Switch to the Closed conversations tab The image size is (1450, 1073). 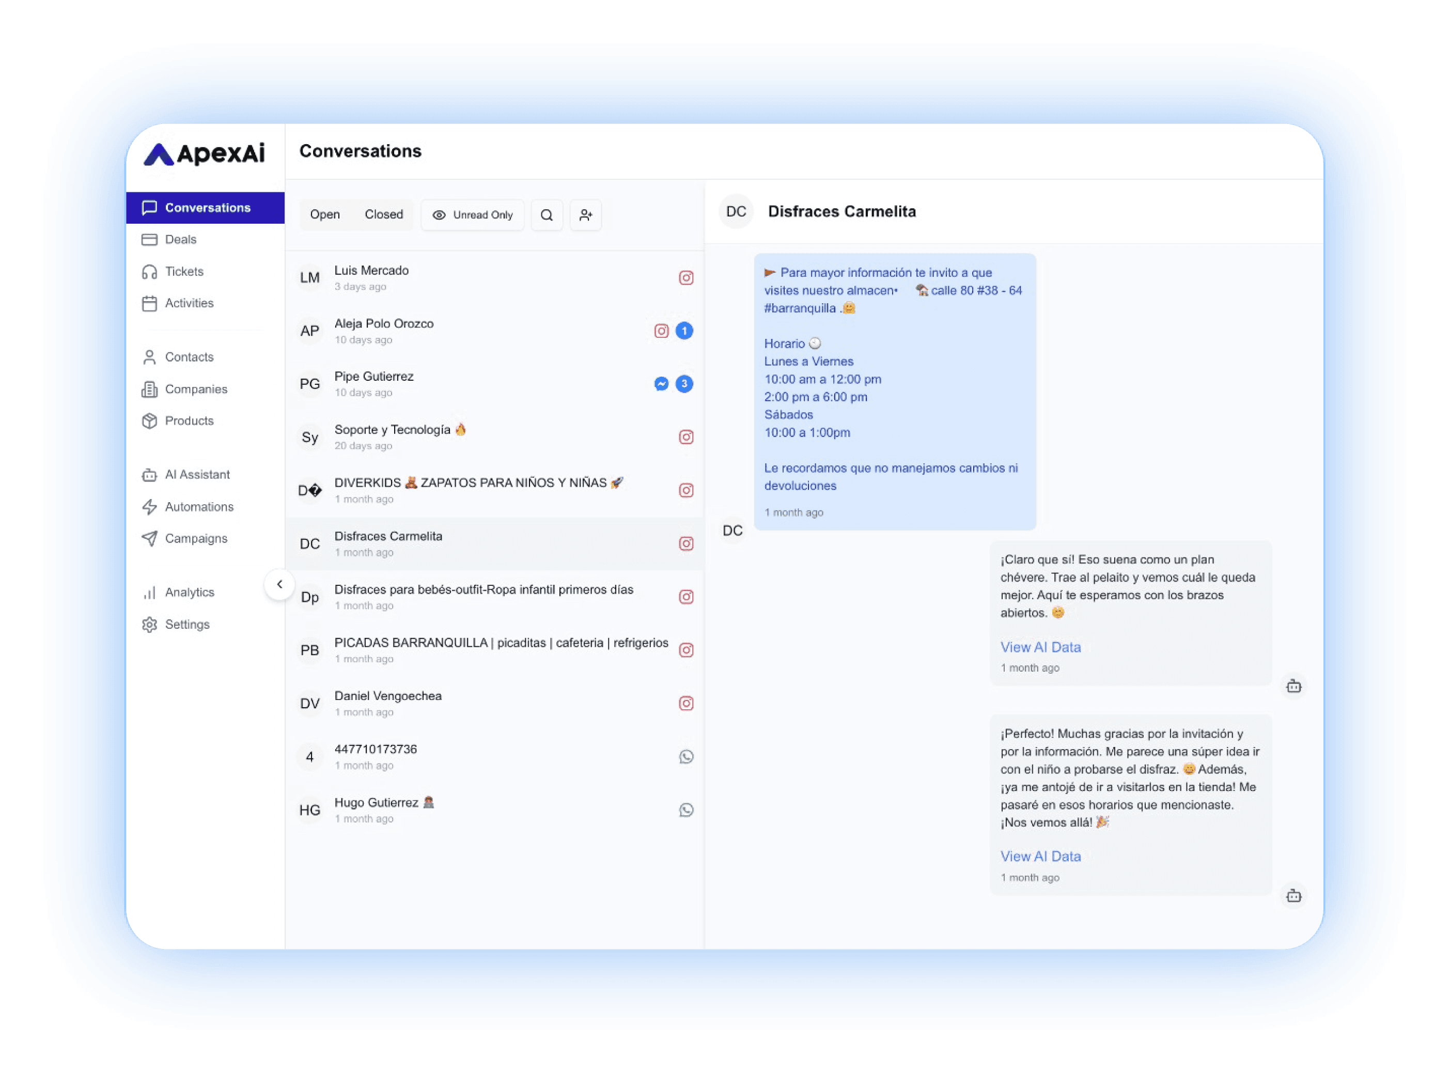click(384, 214)
